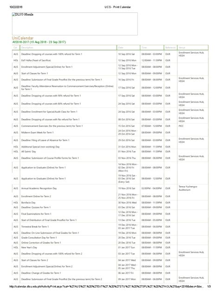The width and height of the screenshot is (220, 294).
Task: Click Start of Classes for Term 2
Action: click(35, 260)
